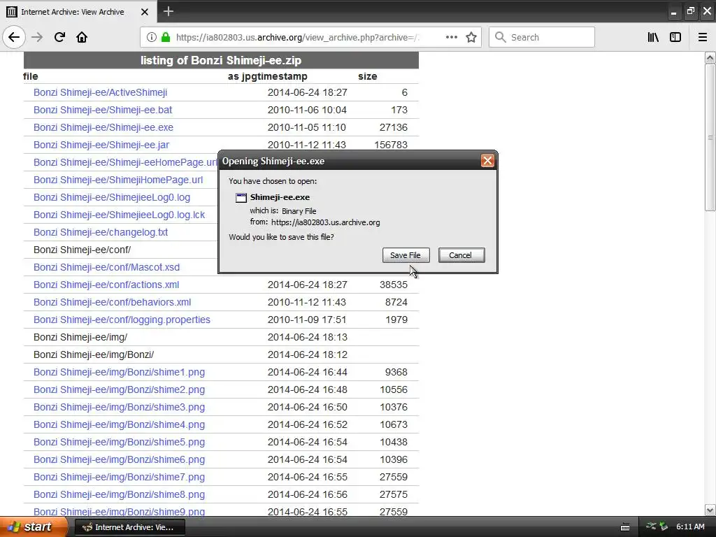716x537 pixels.
Task: Open img/Bonzi/shime7.png link
Action: click(119, 477)
